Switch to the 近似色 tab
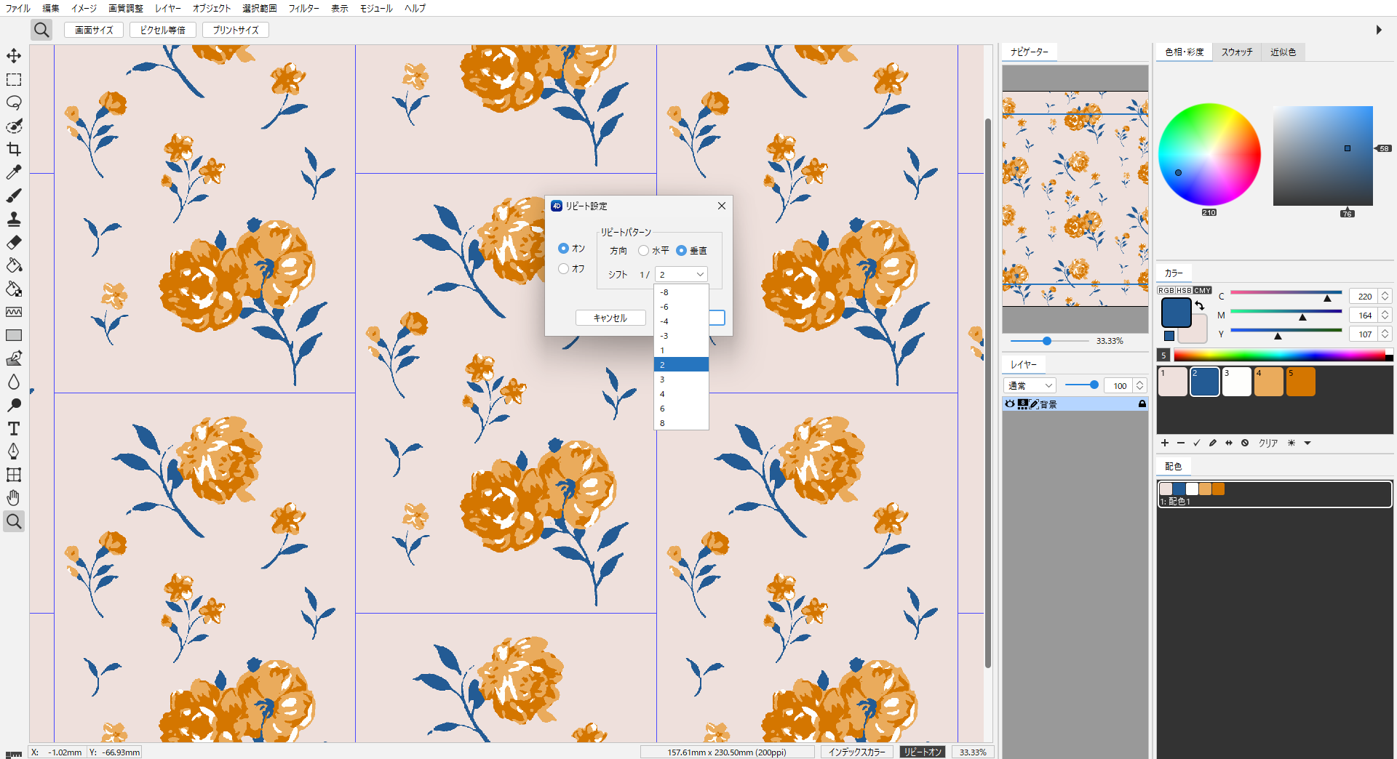Image resolution: width=1397 pixels, height=759 pixels. point(1283,52)
